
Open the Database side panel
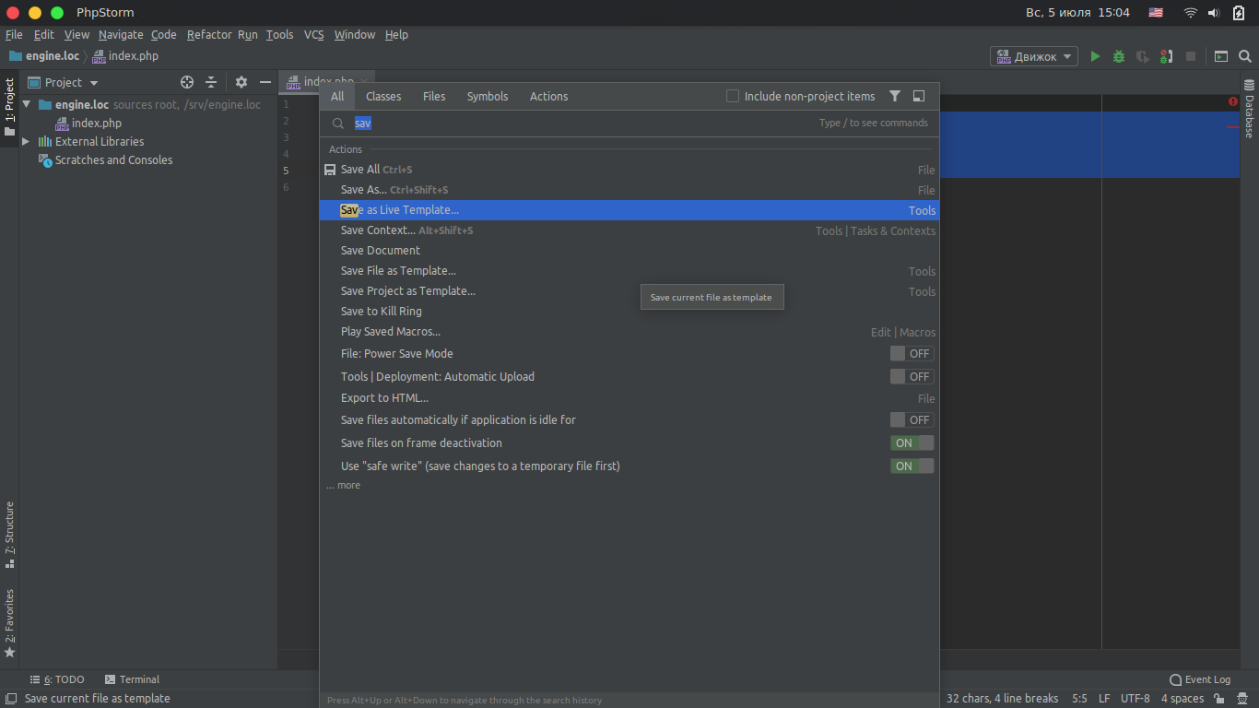click(x=1250, y=110)
